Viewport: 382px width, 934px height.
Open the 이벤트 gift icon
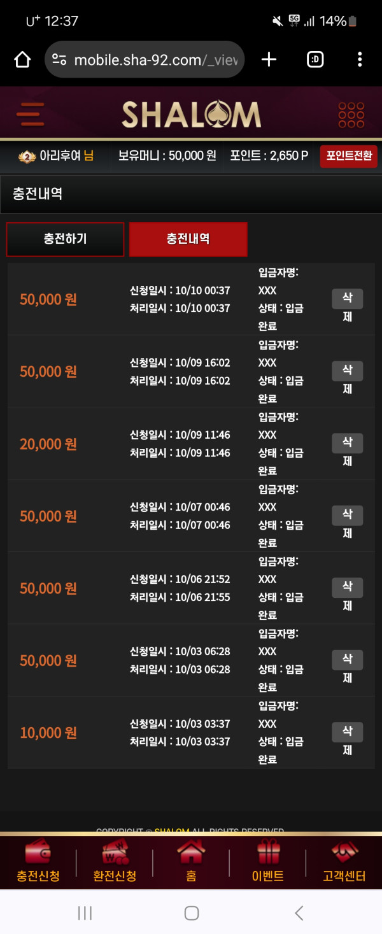pos(268,853)
